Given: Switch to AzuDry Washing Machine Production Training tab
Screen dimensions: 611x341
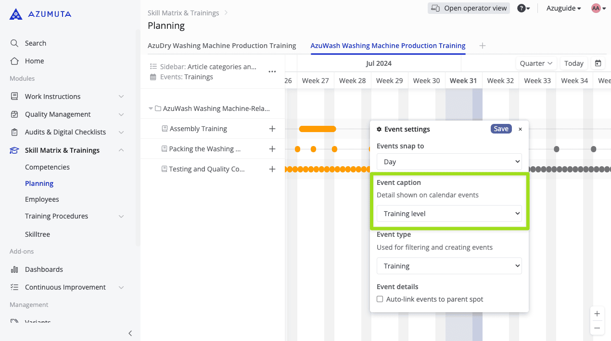Looking at the screenshot, I should 222,46.
